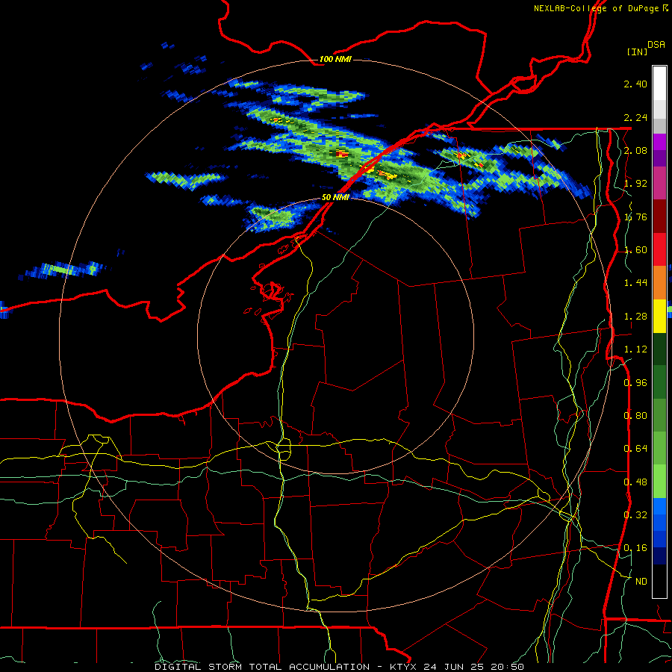Image resolution: width=672 pixels, height=672 pixels.
Task: Pick the white swatch at legend top
Action: 659,84
